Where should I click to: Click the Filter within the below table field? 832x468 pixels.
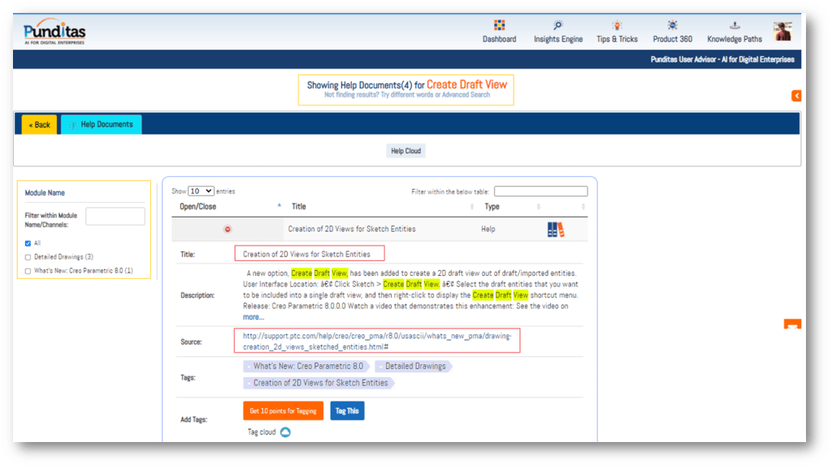click(x=540, y=191)
